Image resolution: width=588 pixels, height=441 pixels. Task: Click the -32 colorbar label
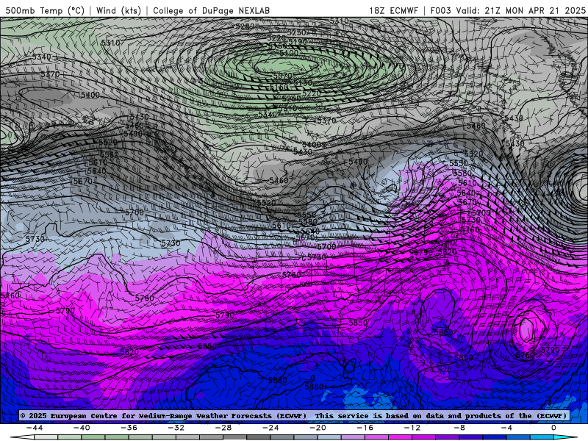(176, 428)
